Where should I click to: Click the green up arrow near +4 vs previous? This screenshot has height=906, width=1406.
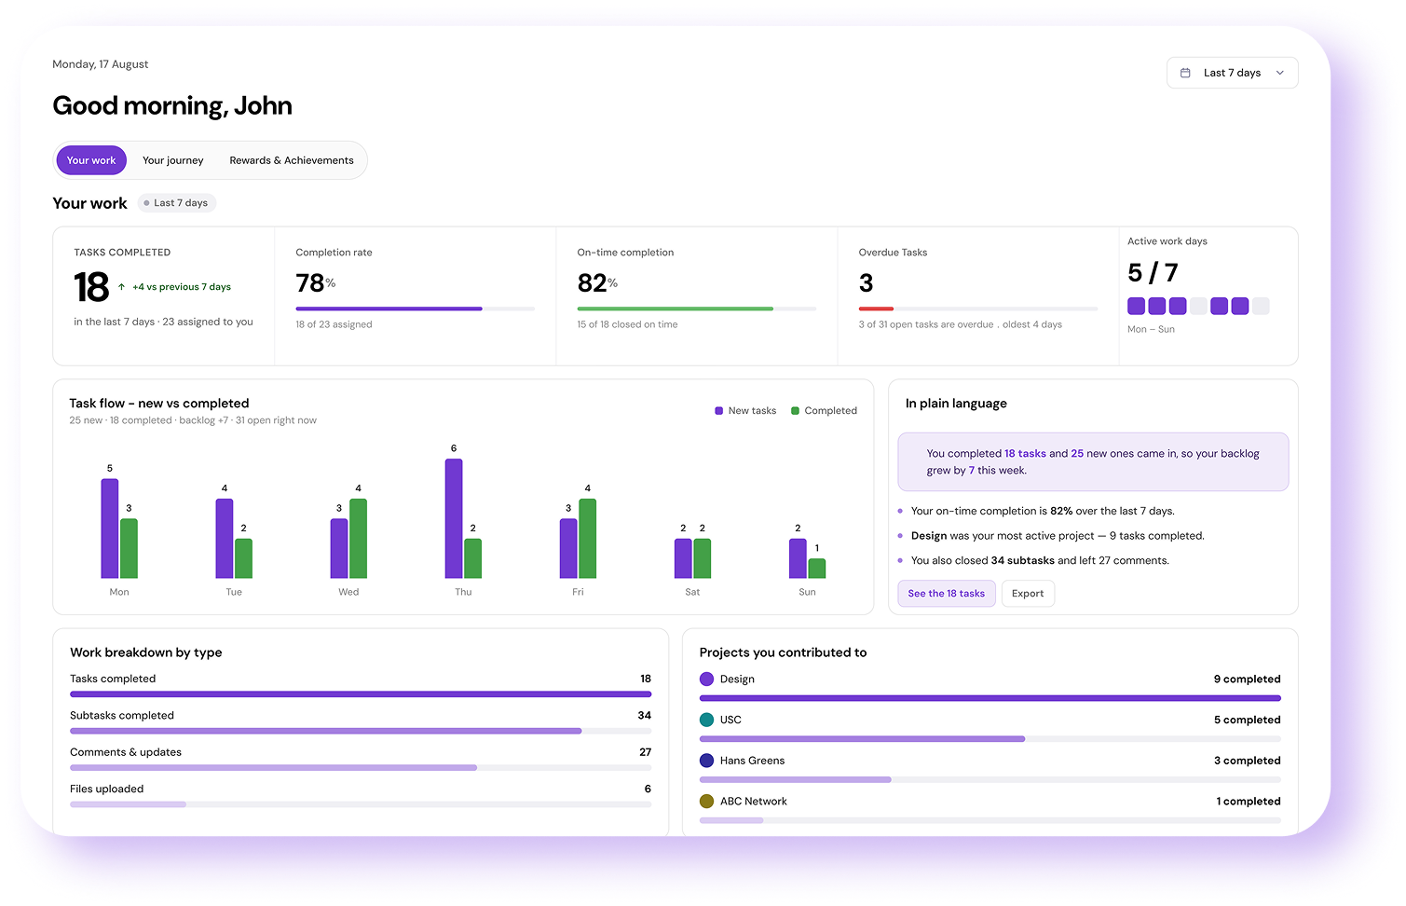click(121, 287)
